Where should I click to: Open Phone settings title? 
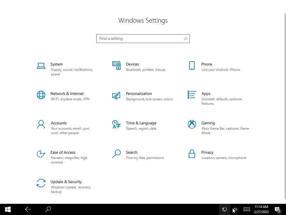tap(207, 64)
